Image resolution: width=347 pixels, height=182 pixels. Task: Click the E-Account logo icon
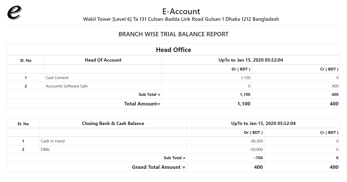pos(14,12)
